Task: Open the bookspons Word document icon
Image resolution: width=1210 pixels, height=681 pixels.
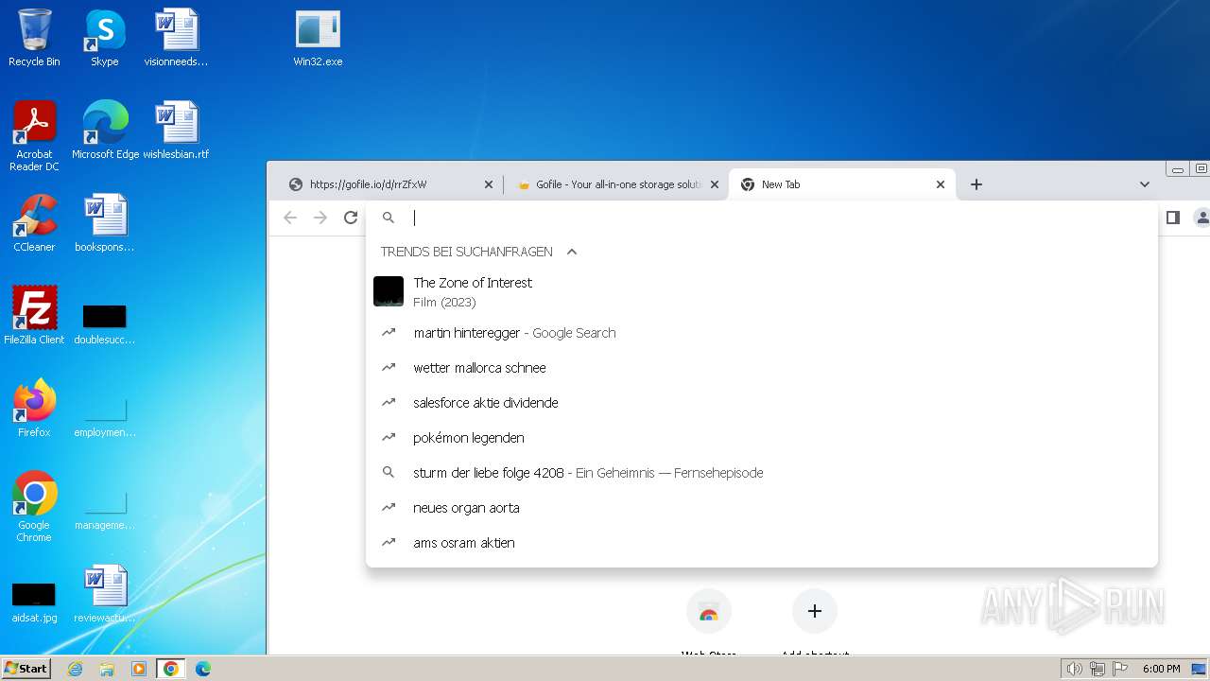Action: click(104, 223)
